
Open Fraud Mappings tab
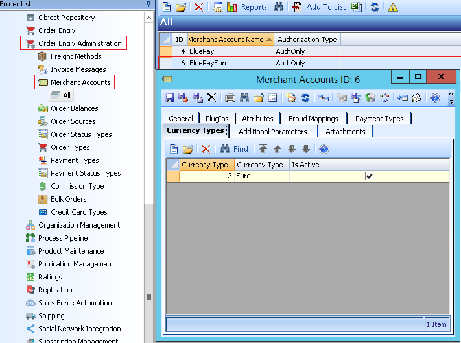[313, 119]
